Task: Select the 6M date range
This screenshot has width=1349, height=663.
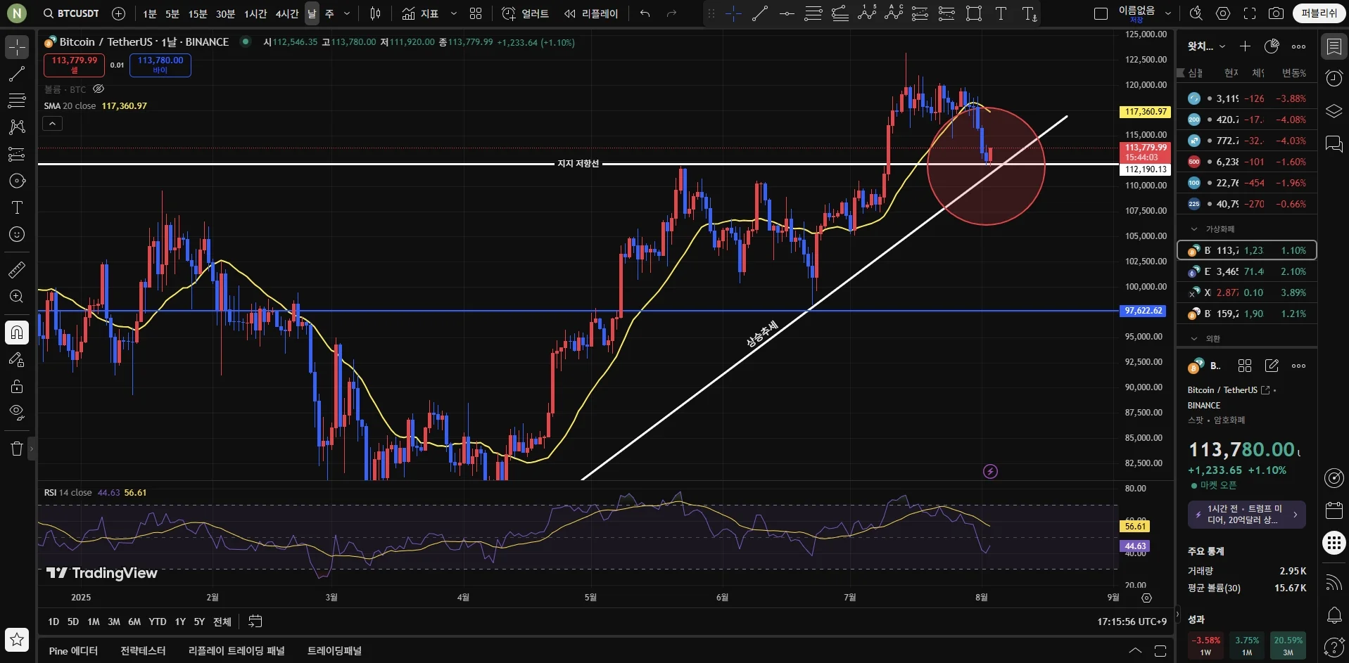Action: click(x=134, y=622)
